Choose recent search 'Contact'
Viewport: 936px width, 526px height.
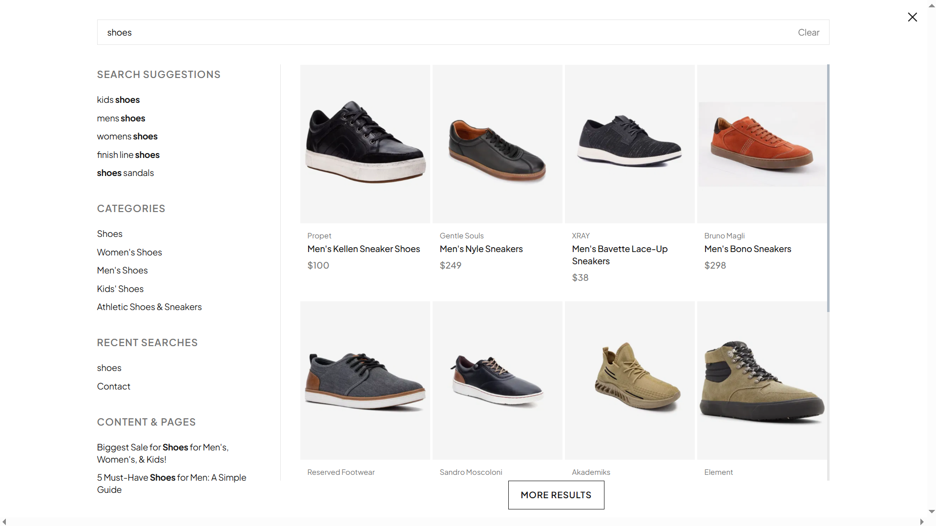(113, 386)
